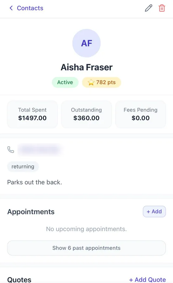Tap the phone handset icon
173x283 pixels.
11,150
